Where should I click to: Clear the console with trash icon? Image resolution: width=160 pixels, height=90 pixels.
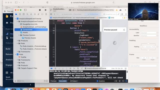pos(120,81)
